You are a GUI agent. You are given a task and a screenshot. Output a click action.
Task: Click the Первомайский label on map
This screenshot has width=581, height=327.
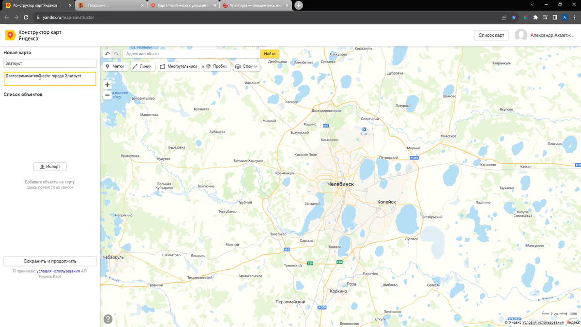[x=290, y=302]
